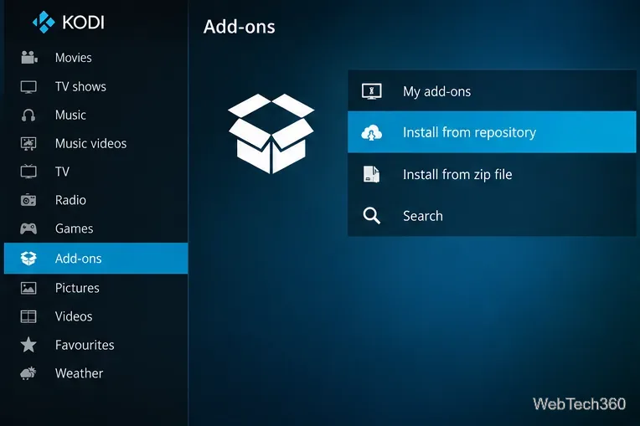640x426 pixels.
Task: Click the Add-ons page heading
Action: click(x=240, y=27)
